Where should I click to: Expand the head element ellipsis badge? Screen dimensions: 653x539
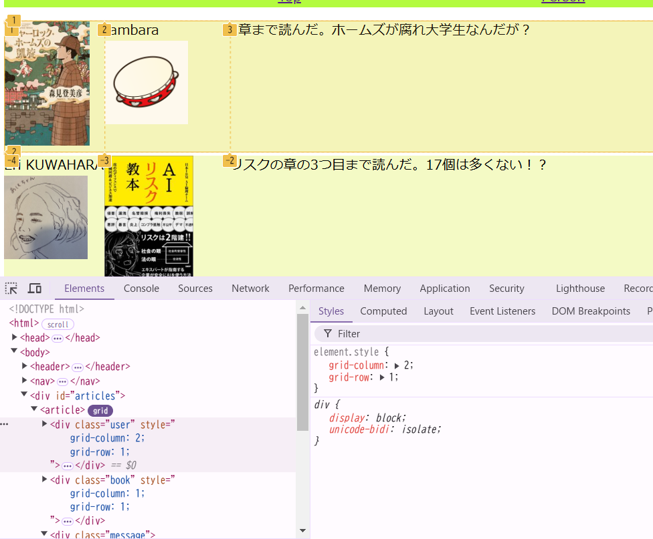click(58, 338)
